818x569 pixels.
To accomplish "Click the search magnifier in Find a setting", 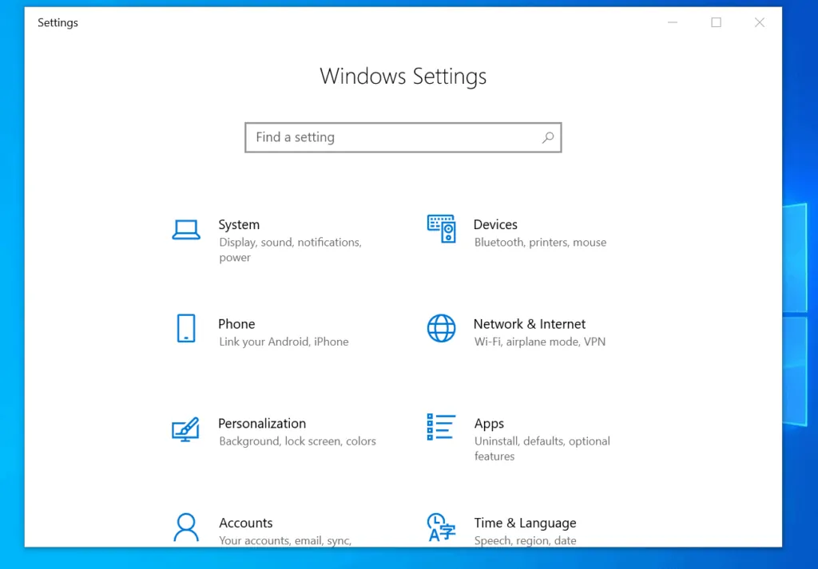I will pyautogui.click(x=548, y=137).
